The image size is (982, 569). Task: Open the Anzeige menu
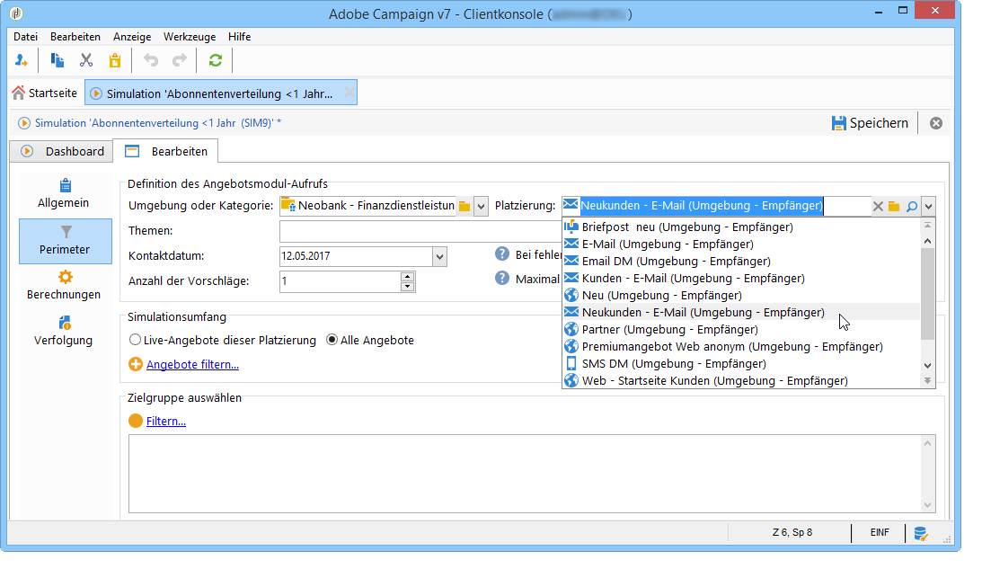132,36
